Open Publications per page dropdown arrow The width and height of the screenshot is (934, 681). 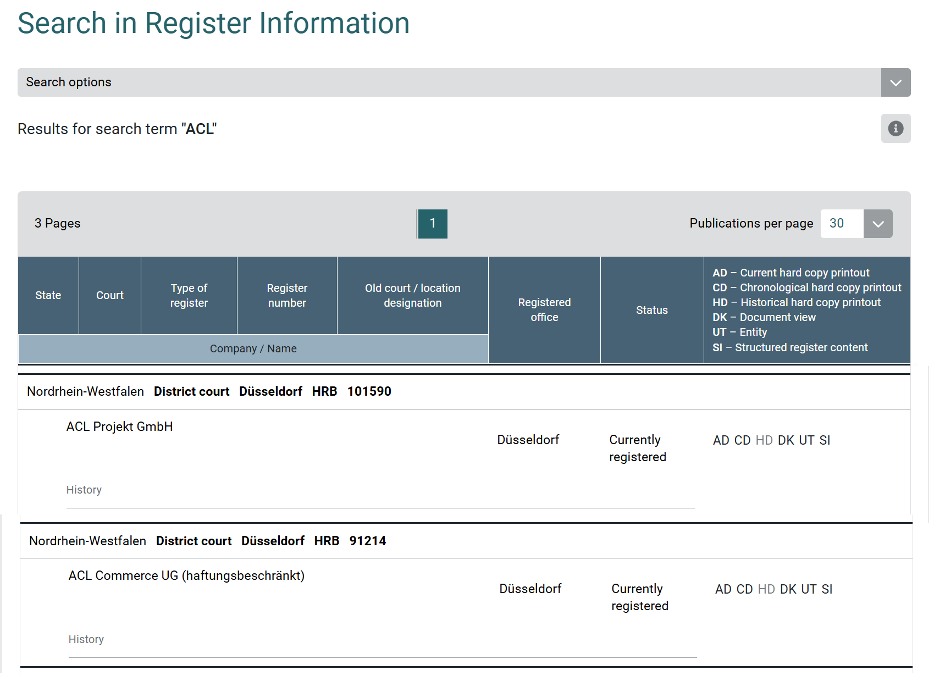point(878,224)
